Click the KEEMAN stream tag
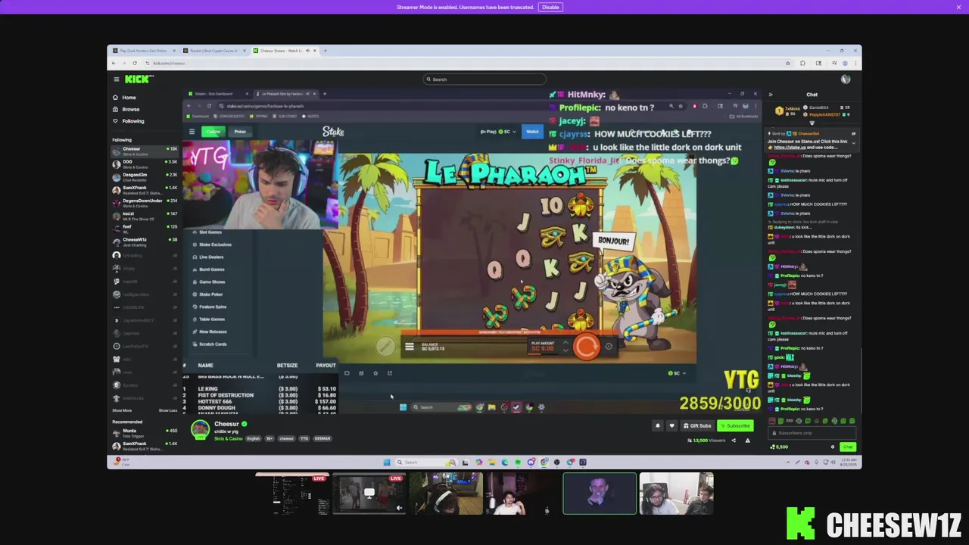The width and height of the screenshot is (969, 545). [x=322, y=438]
